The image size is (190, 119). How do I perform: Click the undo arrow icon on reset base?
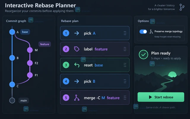click(x=77, y=65)
